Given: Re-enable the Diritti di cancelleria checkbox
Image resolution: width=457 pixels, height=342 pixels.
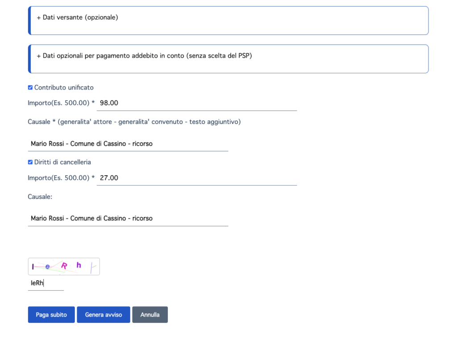Looking at the screenshot, I should pos(30,162).
